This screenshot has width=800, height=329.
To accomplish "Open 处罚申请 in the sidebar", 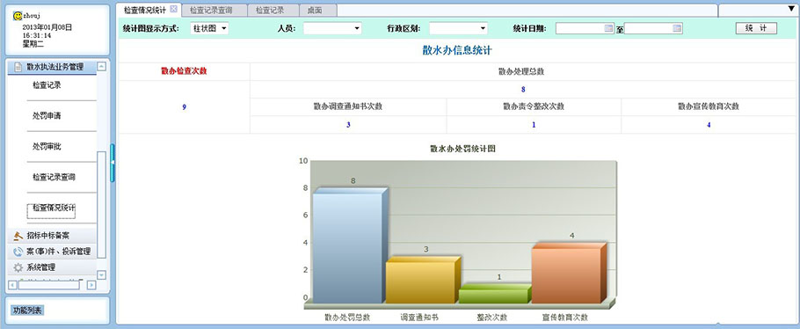I will 47,116.
